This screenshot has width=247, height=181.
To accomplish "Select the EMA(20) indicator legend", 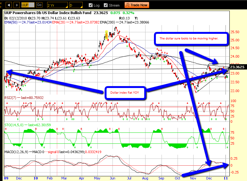I will coord(76,22).
